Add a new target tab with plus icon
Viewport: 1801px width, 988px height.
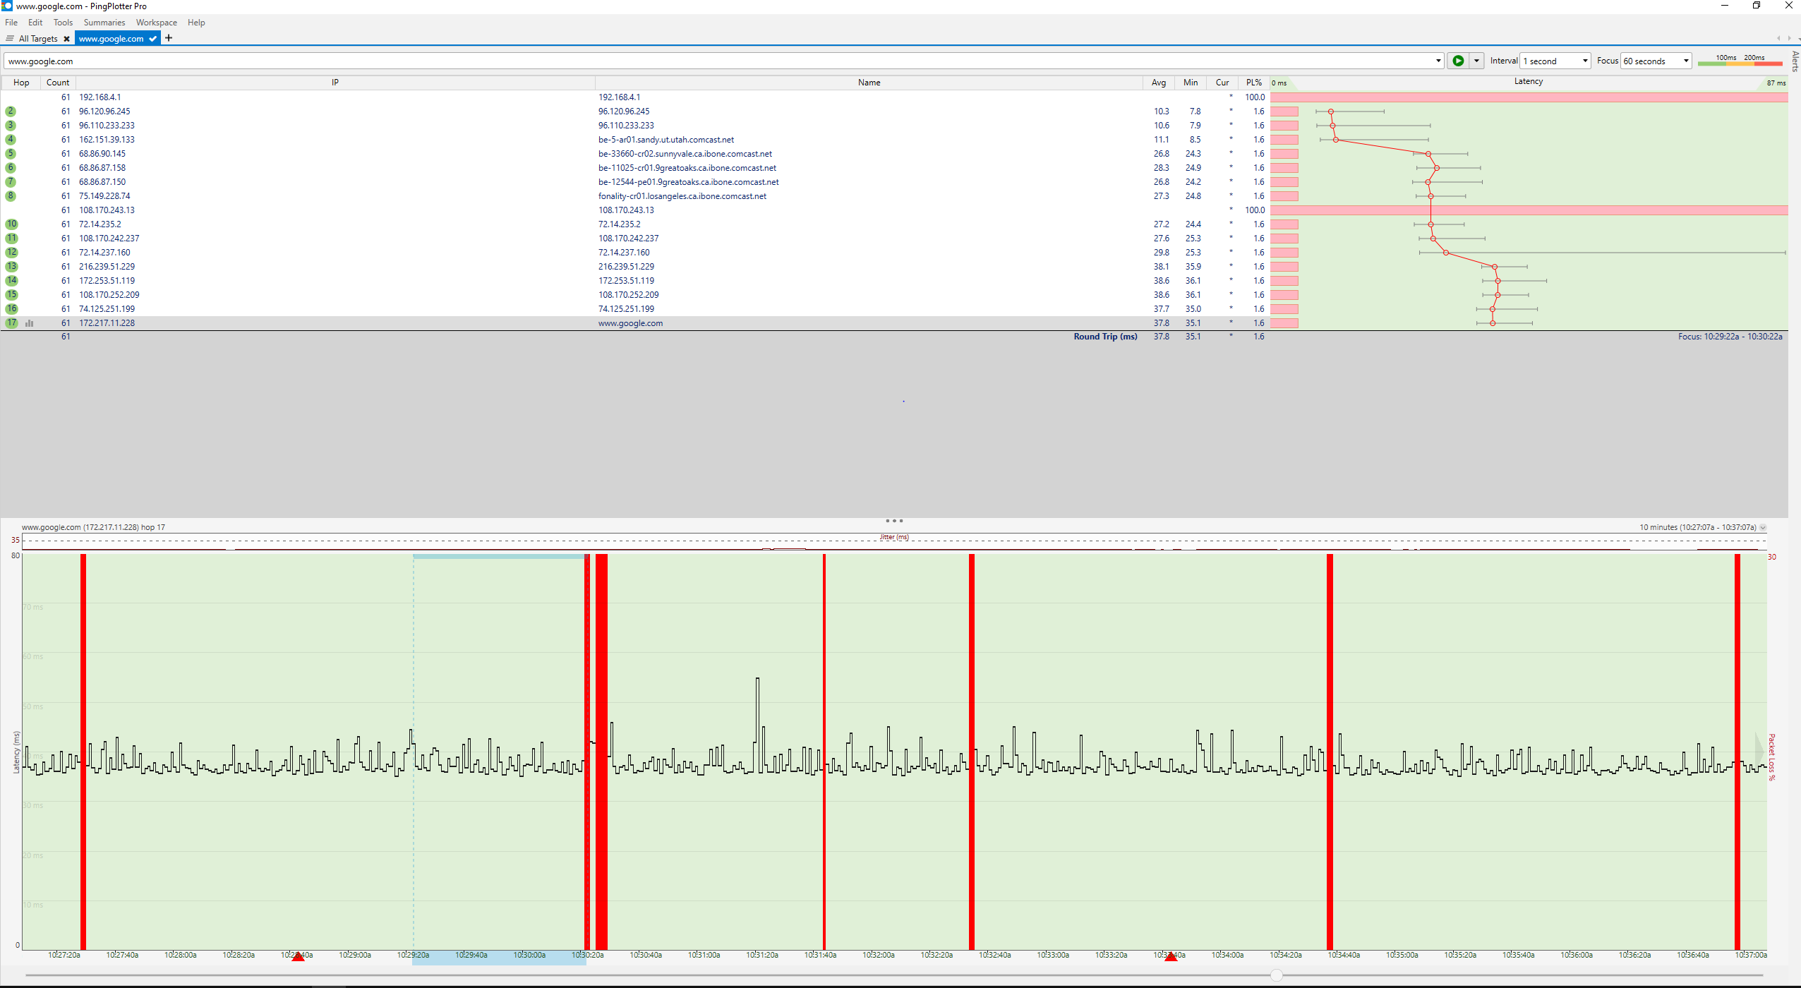pos(169,38)
